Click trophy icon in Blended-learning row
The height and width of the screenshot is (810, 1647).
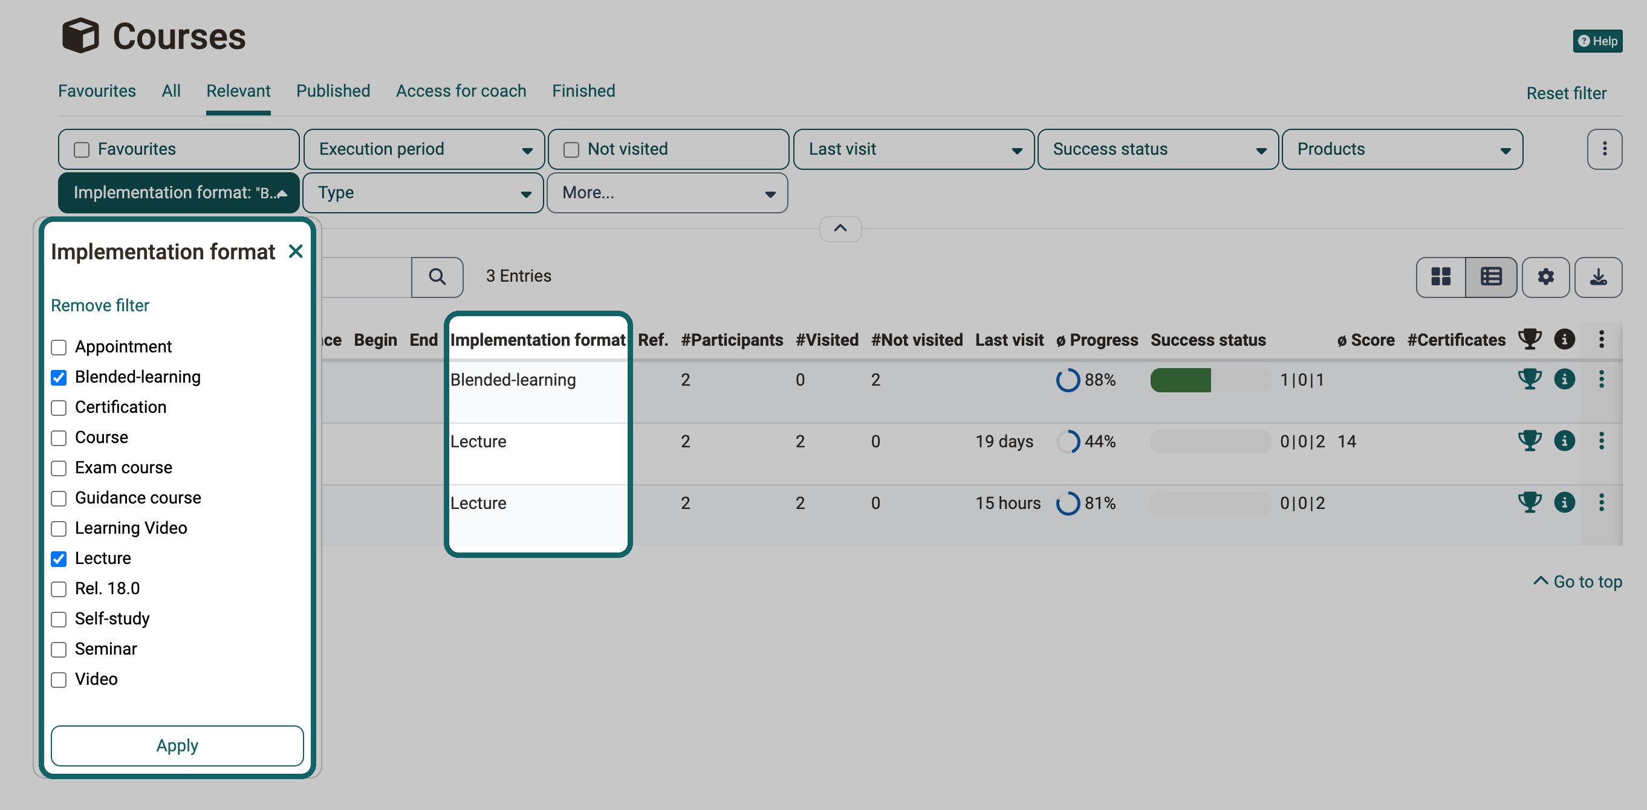point(1529,379)
